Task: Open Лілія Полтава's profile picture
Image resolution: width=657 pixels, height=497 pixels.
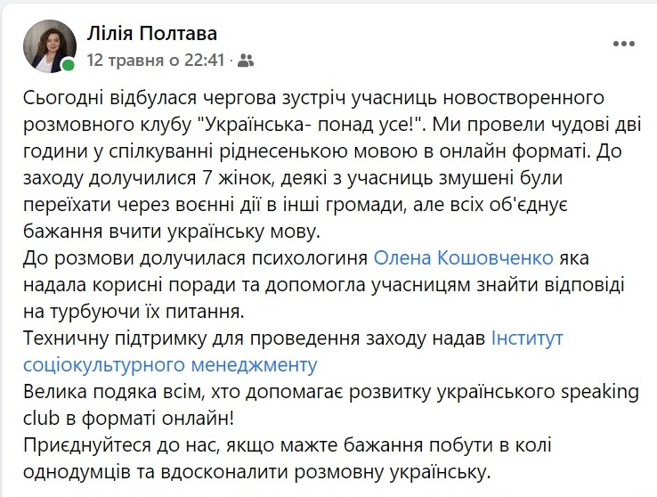Action: [50, 46]
